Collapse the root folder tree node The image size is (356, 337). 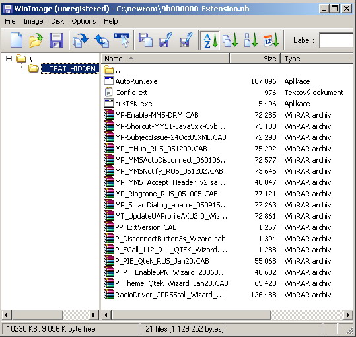point(9,59)
